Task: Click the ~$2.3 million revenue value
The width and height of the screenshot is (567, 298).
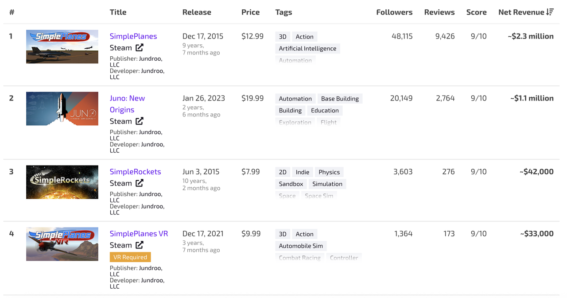Action: pos(531,36)
